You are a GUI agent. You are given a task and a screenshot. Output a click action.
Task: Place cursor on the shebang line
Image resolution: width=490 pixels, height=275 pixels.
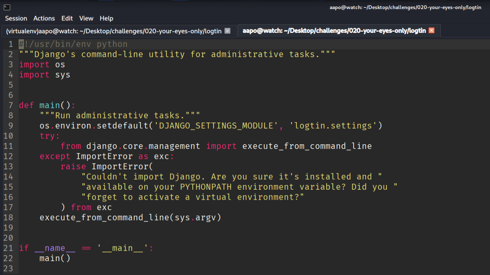(73, 44)
